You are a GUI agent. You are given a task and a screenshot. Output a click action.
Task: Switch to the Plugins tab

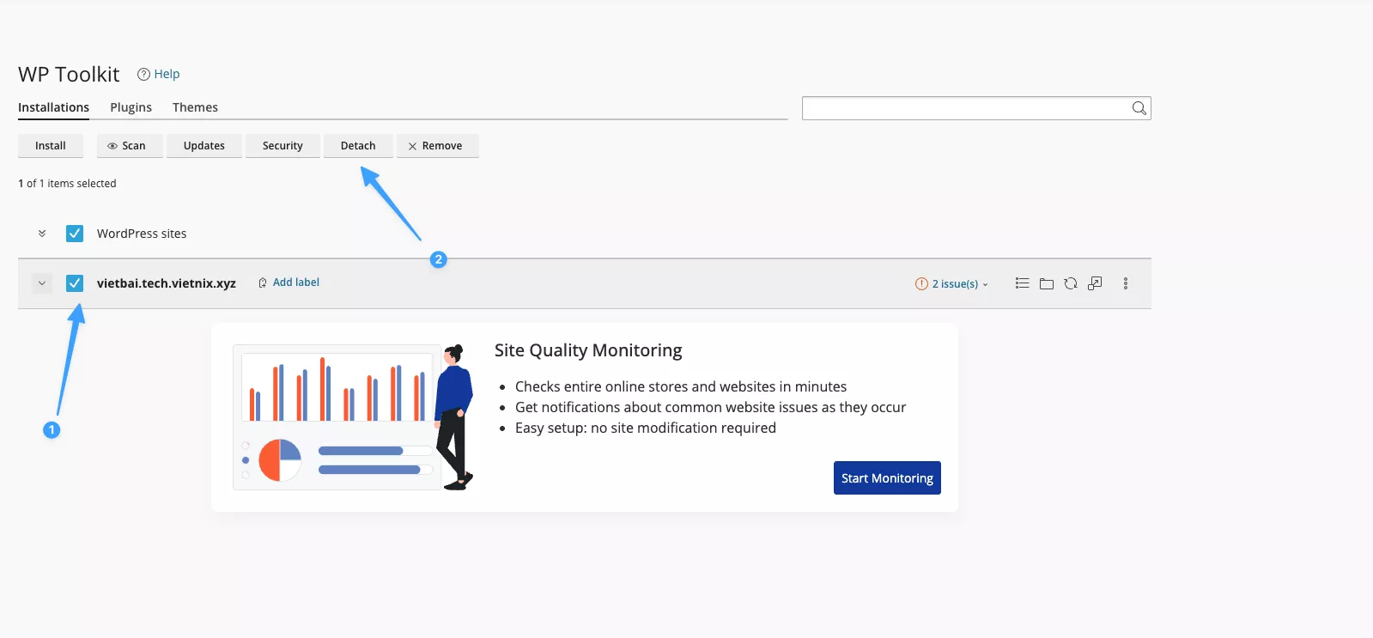131,107
